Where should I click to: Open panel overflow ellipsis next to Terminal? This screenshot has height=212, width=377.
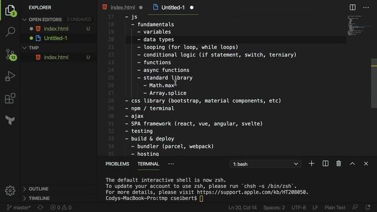[171, 164]
